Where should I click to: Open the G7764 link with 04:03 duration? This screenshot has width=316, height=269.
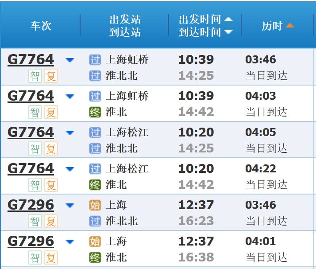[31, 96]
